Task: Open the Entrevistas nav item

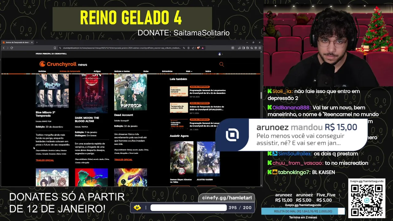Action: pos(167,71)
